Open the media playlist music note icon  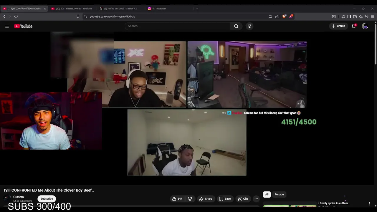[x=343, y=16]
